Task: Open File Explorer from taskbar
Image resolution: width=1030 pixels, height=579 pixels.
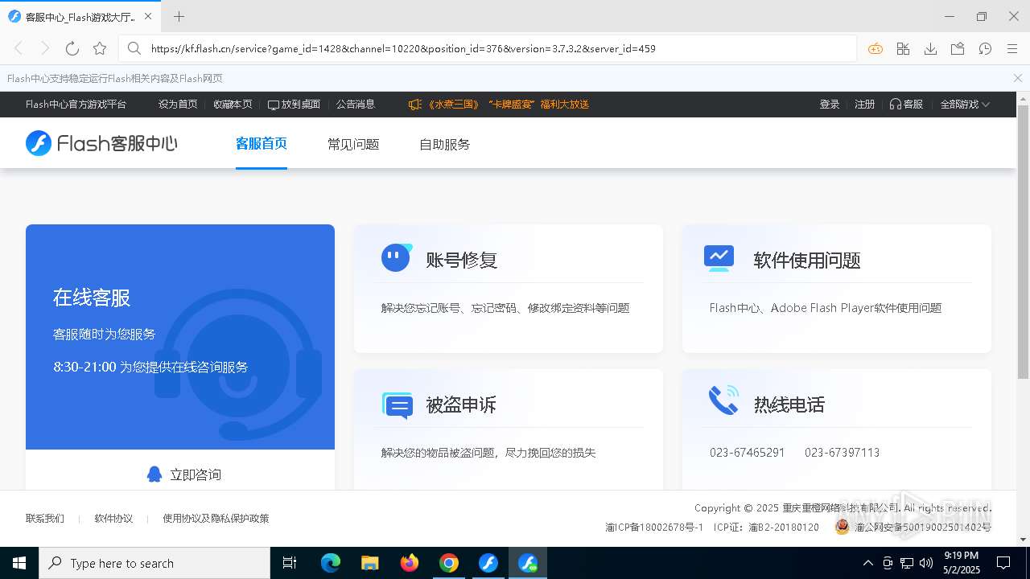Action: (x=370, y=563)
